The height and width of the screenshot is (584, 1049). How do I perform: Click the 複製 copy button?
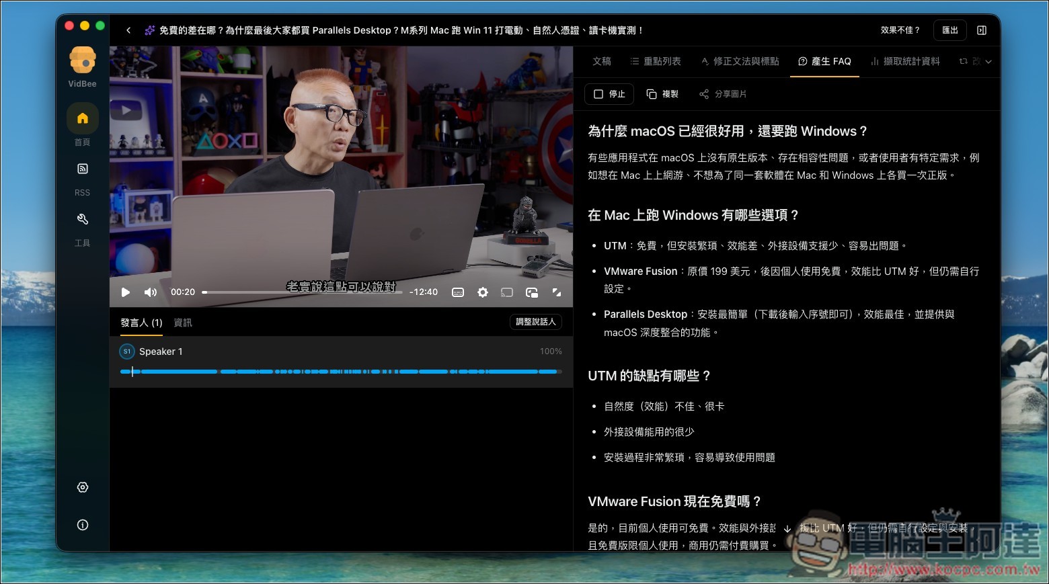coord(662,94)
